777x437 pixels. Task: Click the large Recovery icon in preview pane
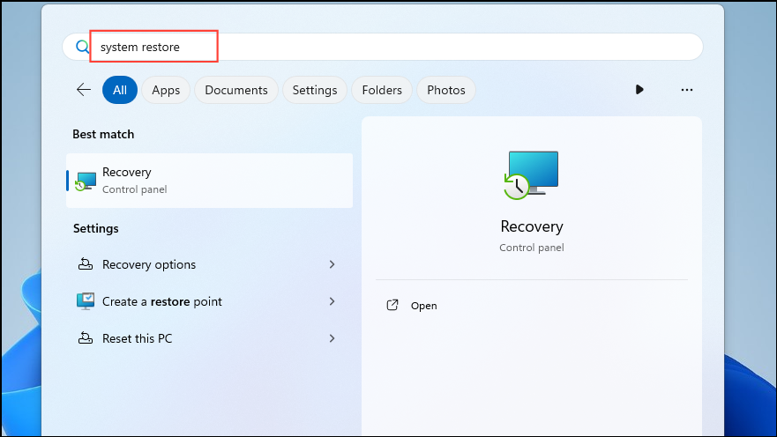(x=531, y=175)
